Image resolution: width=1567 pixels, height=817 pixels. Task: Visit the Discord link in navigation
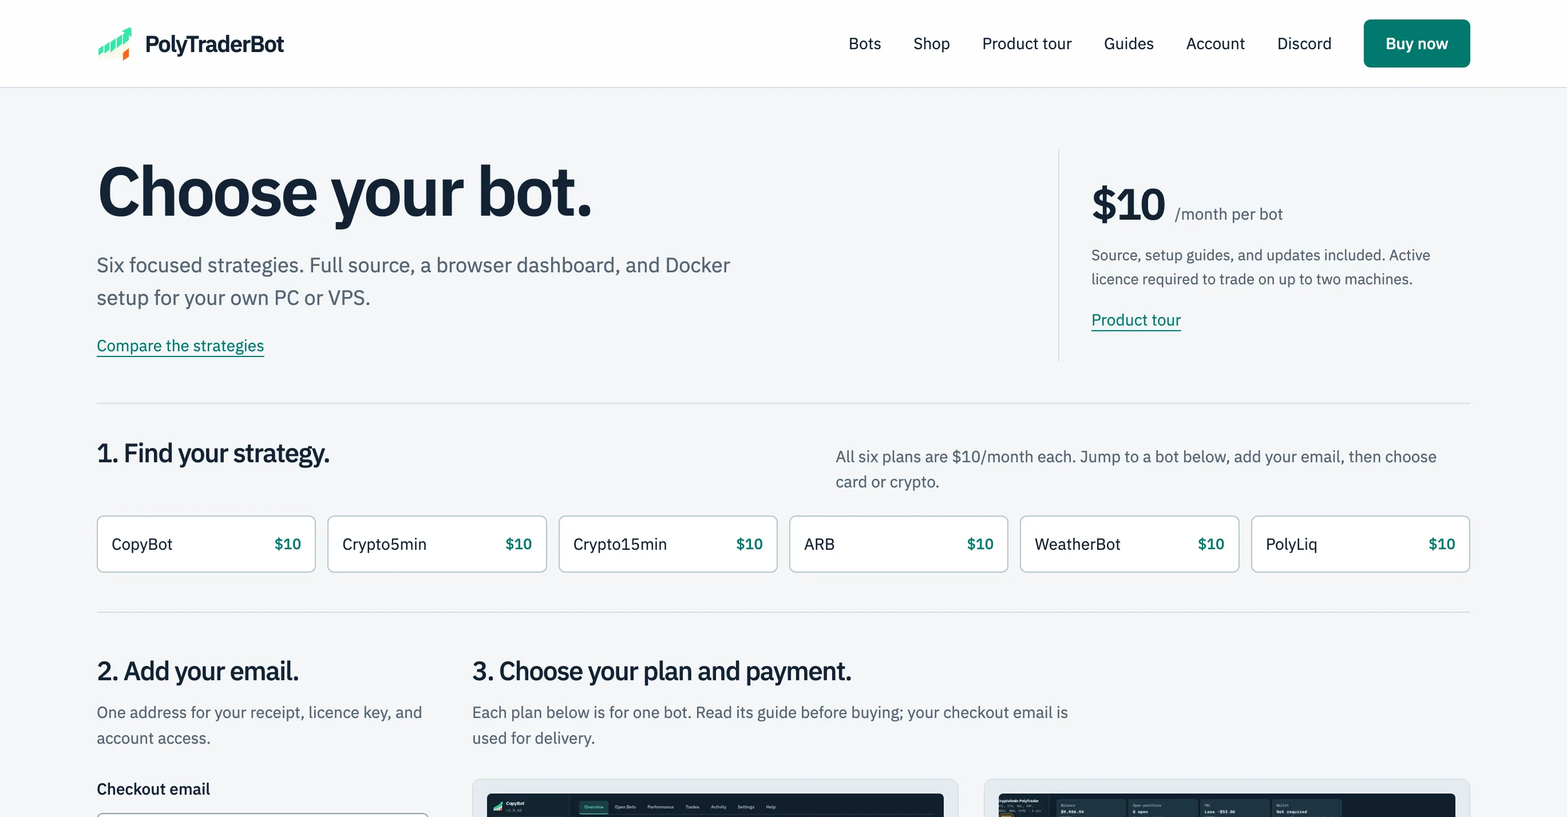1304,43
